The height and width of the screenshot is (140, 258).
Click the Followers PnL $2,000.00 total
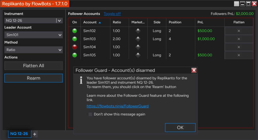tap(245, 14)
